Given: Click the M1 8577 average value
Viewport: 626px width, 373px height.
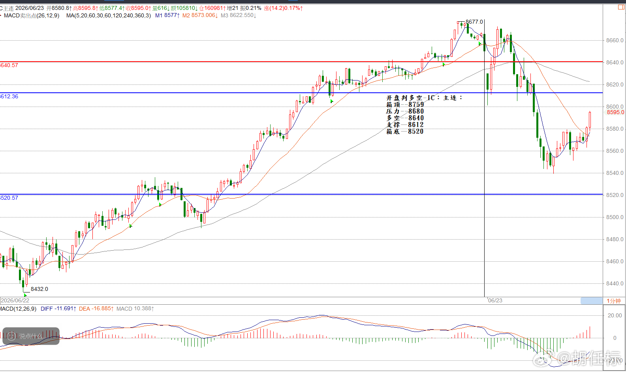Looking at the screenshot, I should [x=167, y=15].
